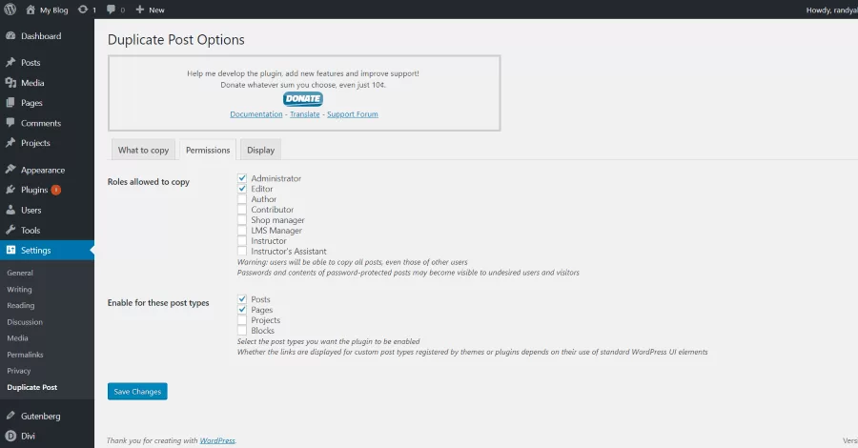Click the Posts pin icon

tap(10, 62)
